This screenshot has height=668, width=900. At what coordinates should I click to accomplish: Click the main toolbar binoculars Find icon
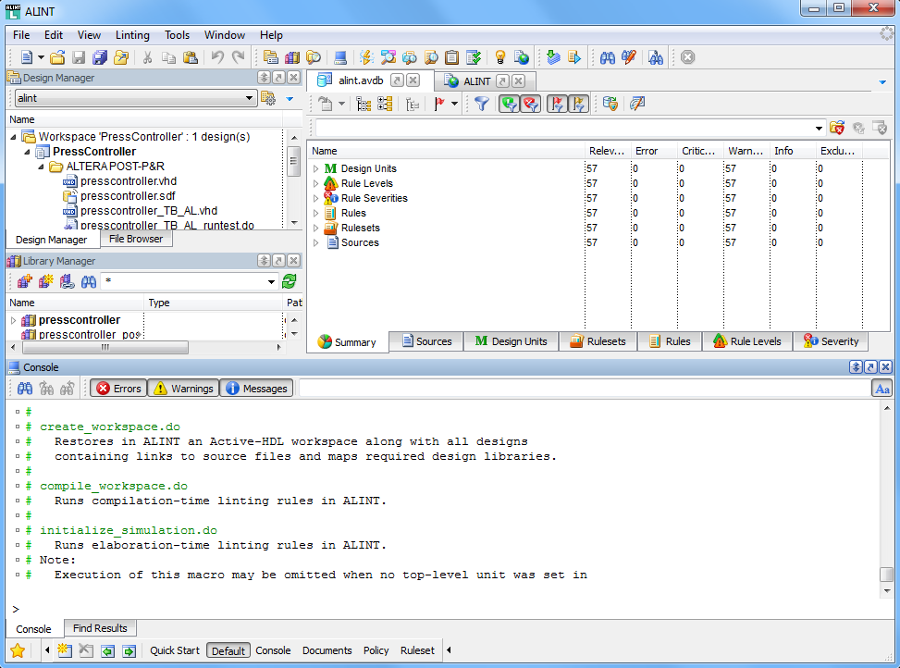tap(608, 57)
